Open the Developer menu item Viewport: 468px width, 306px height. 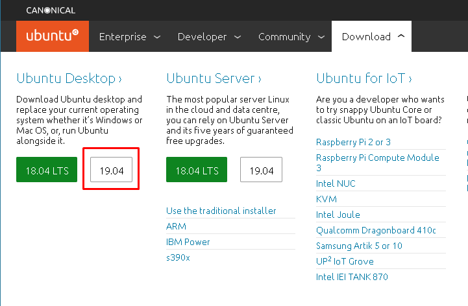point(202,37)
